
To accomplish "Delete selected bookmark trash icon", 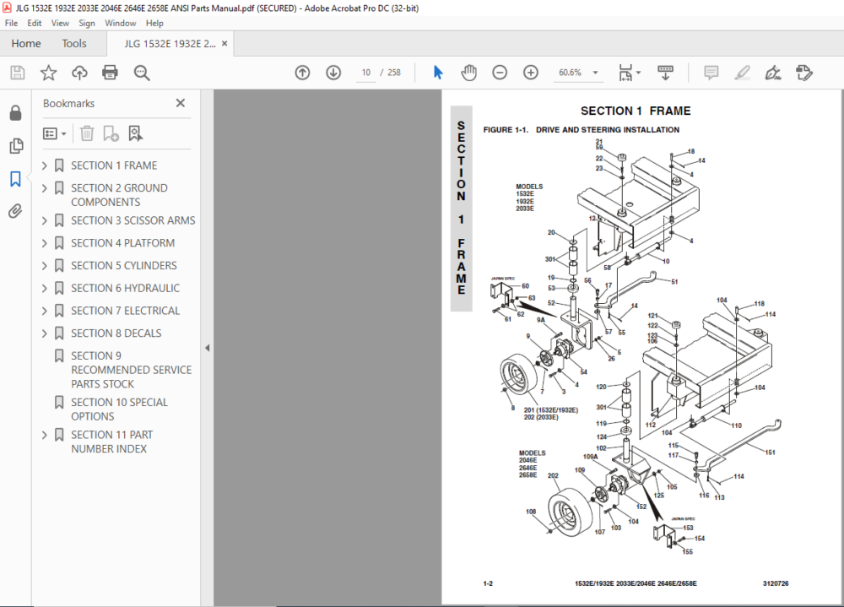I will (87, 133).
